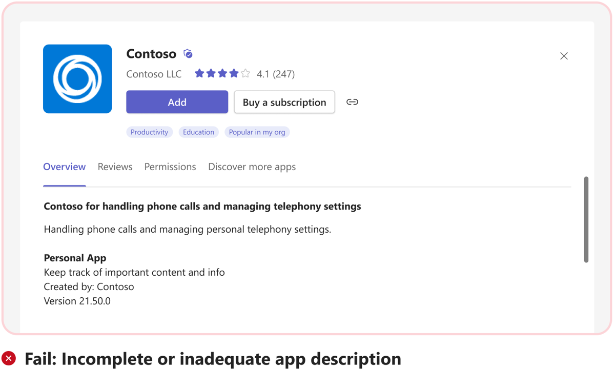Copy the app link via chain icon
The height and width of the screenshot is (369, 615).
point(352,102)
